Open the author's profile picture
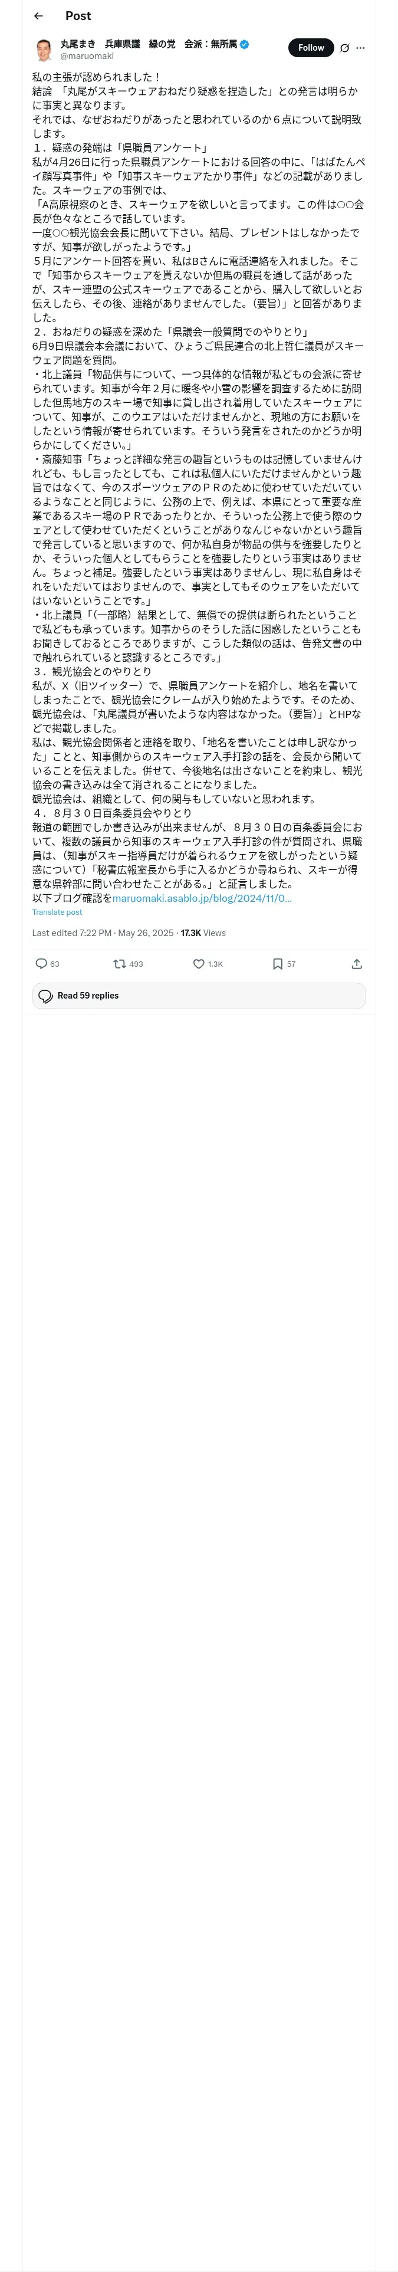 click(43, 50)
